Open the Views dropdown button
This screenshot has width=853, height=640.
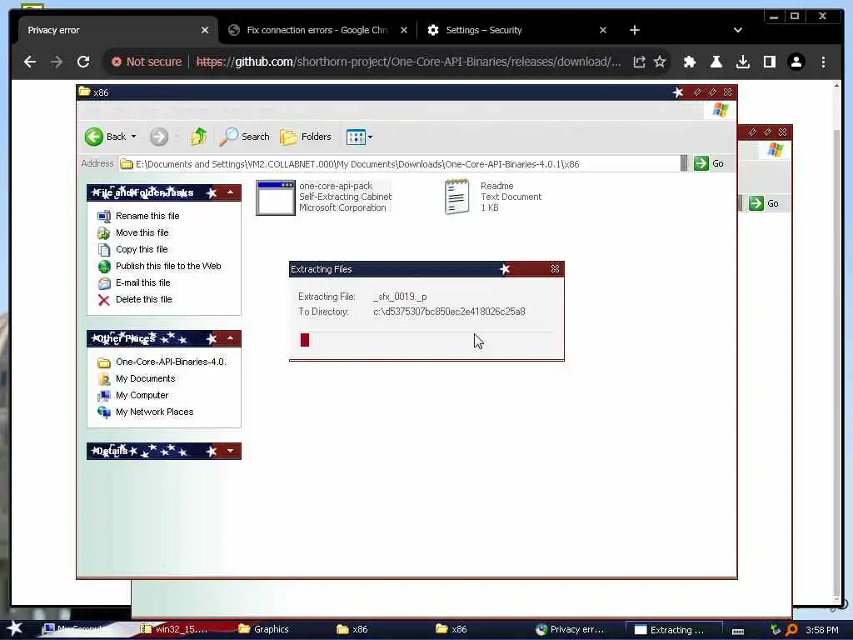[x=359, y=137]
